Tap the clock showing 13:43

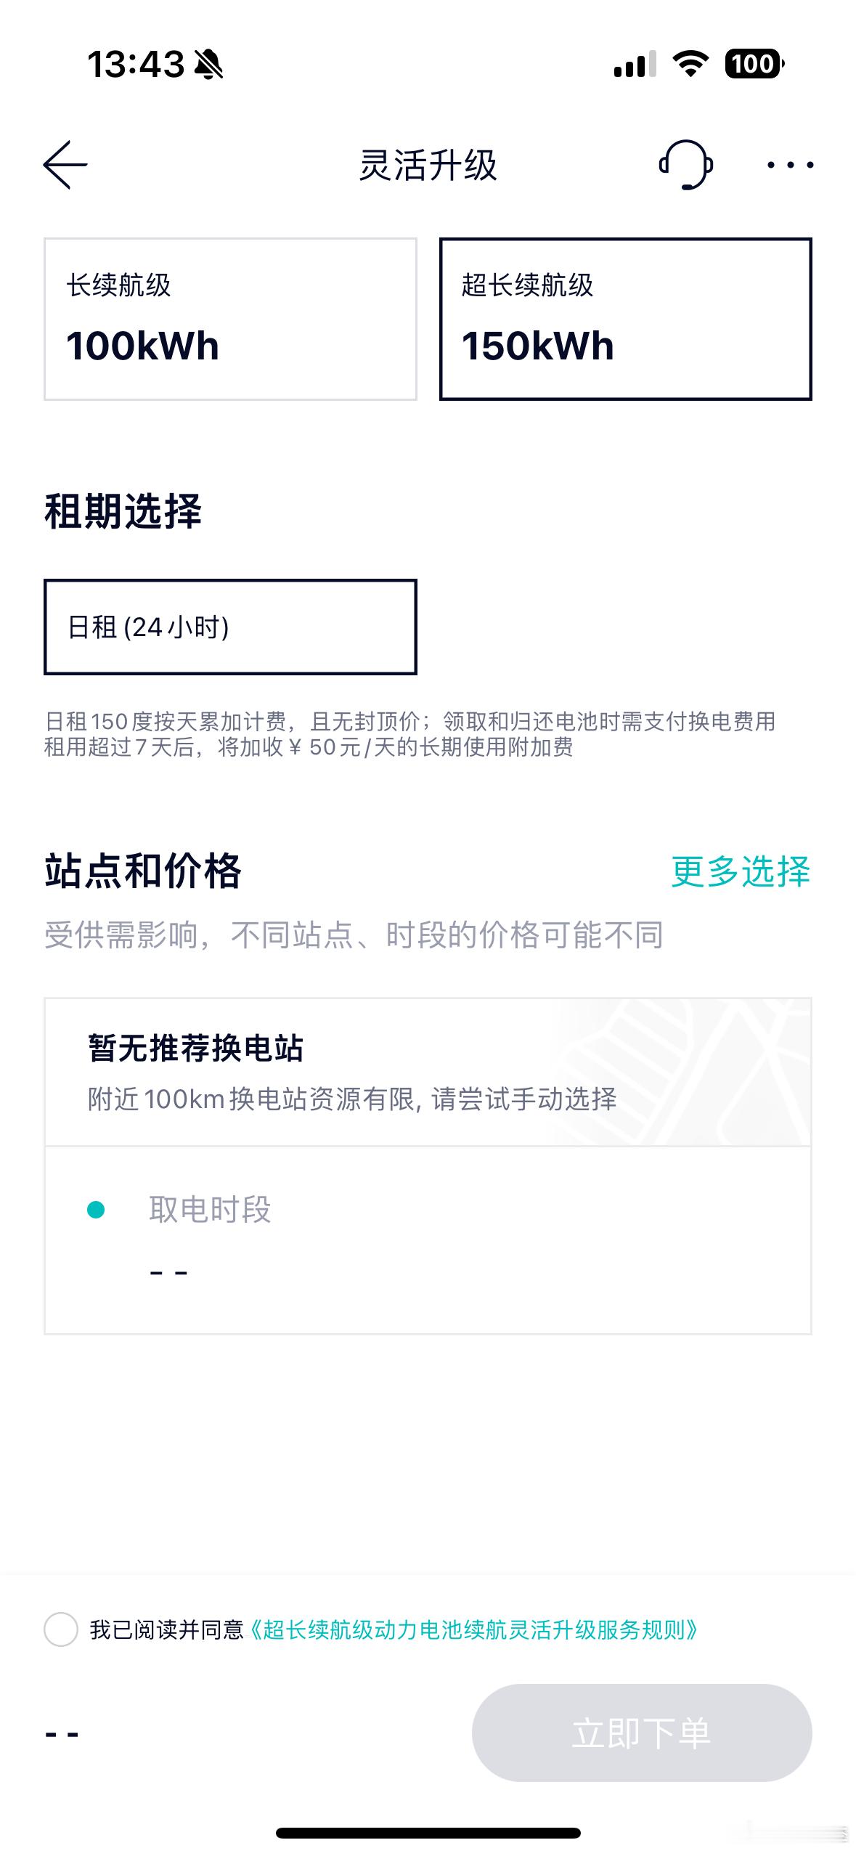pyautogui.click(x=136, y=64)
